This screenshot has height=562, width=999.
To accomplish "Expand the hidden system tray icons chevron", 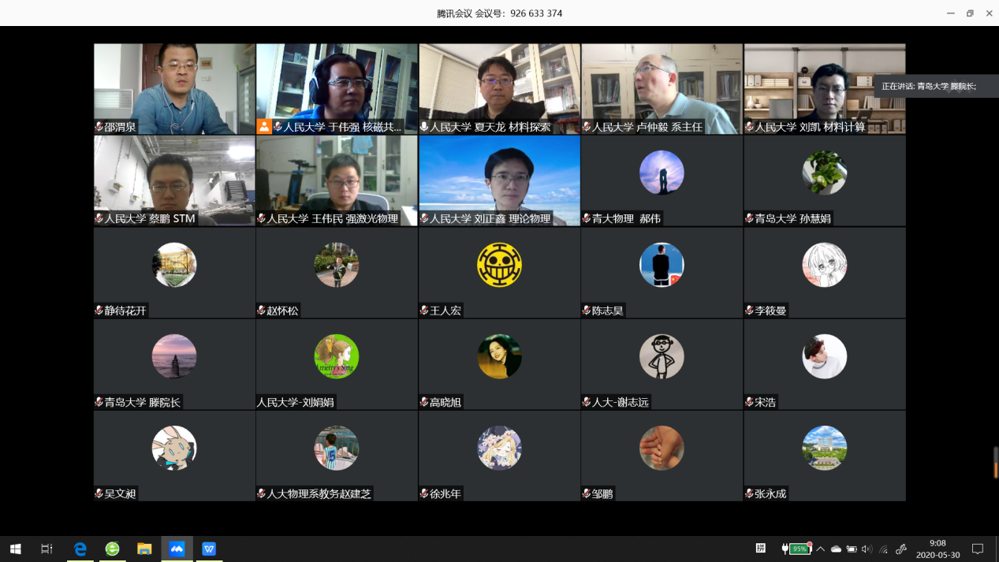I will 821,549.
